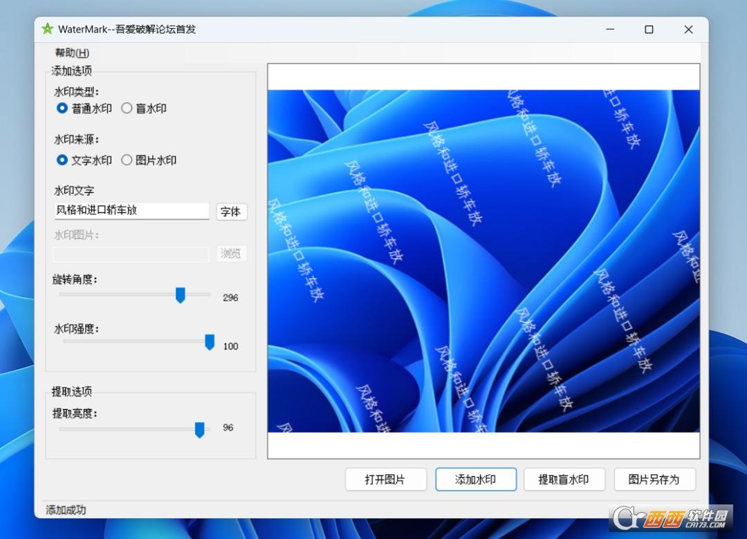This screenshot has width=747, height=539.
Task: Open the 字体 font dialog button
Action: click(x=232, y=211)
